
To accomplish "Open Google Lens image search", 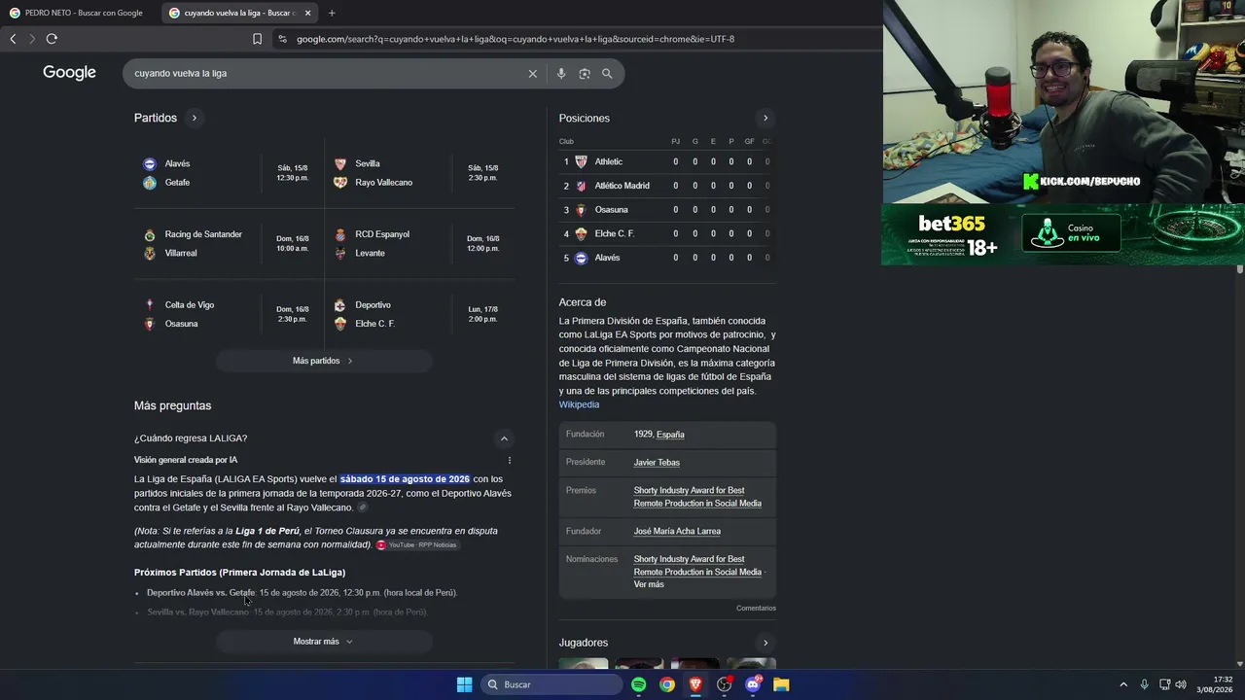I will [585, 74].
